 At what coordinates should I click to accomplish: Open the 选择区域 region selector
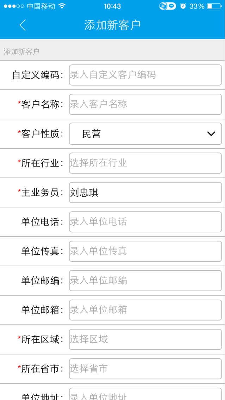point(145,339)
